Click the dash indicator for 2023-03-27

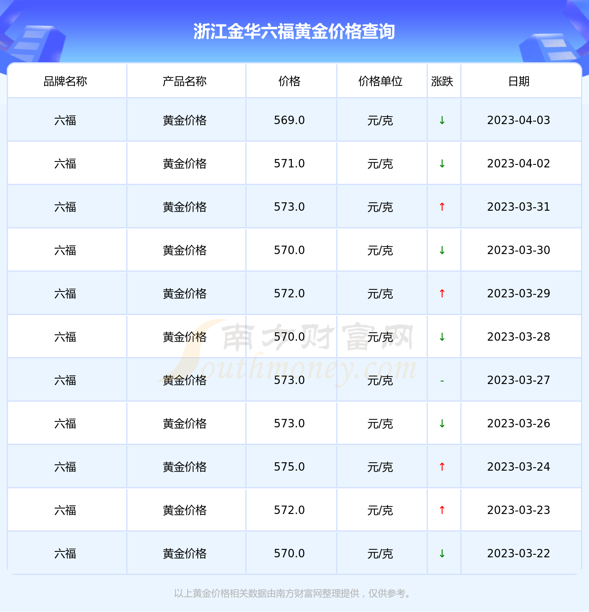(x=442, y=381)
